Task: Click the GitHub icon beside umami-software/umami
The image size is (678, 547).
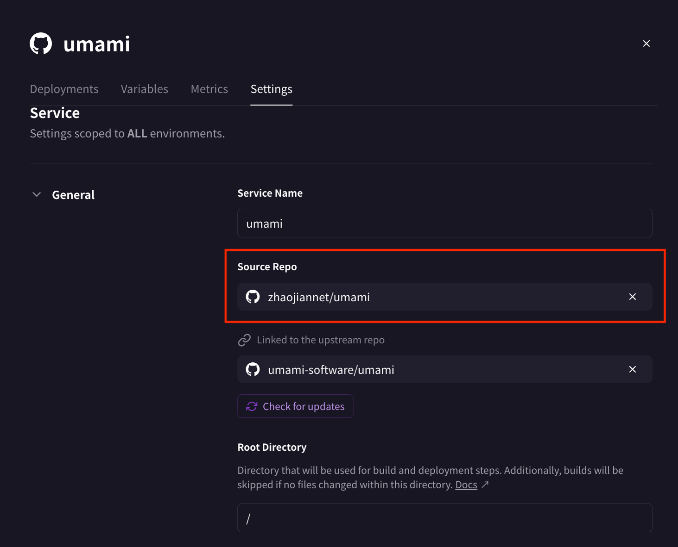Action: point(253,369)
